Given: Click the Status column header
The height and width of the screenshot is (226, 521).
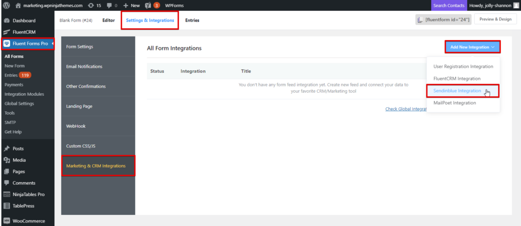Looking at the screenshot, I should (157, 71).
